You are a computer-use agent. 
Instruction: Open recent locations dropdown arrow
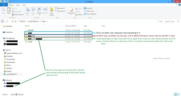pyautogui.click(x=10, y=21)
